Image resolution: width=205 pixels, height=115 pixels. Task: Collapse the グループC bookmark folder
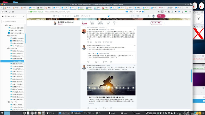[7, 102]
